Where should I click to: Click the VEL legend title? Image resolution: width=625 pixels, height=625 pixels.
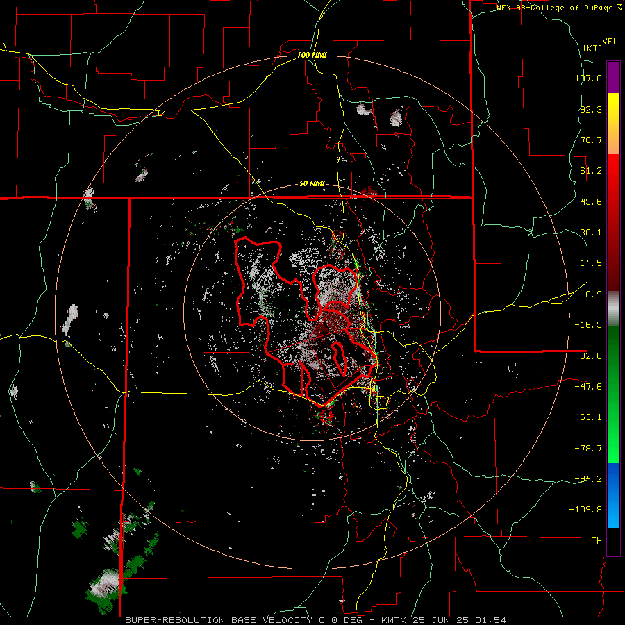(x=610, y=42)
